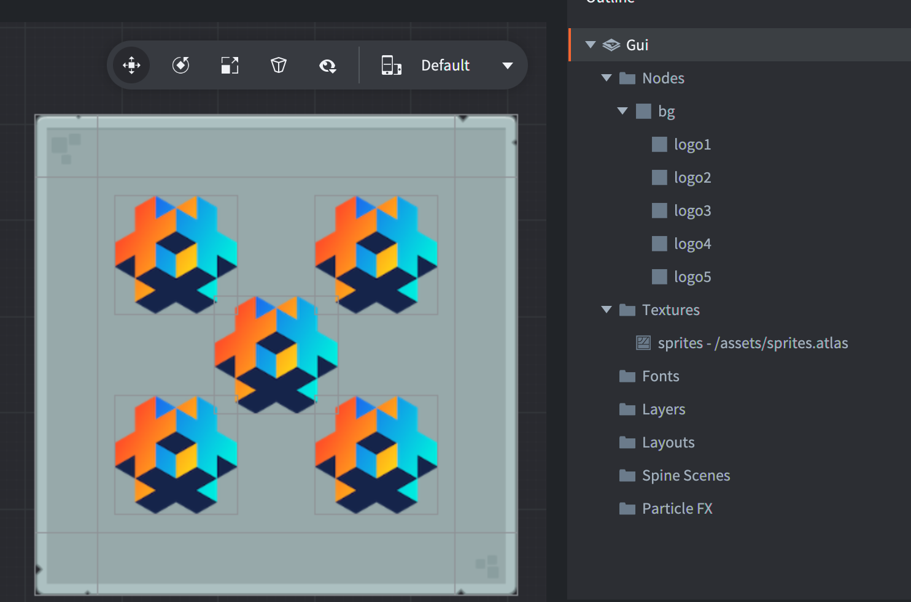Viewport: 911px width, 602px height.
Task: Select the Spine Scenes folder
Action: point(685,475)
